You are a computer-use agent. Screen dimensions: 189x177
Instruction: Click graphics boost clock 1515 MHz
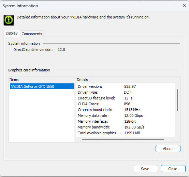[132, 110]
